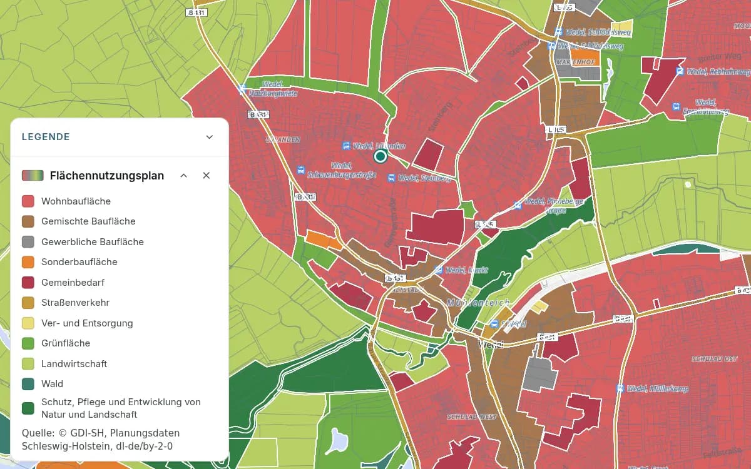Viewport: 751px width, 469px height.
Task: Click the green circular location marker on the map
Action: pos(380,156)
